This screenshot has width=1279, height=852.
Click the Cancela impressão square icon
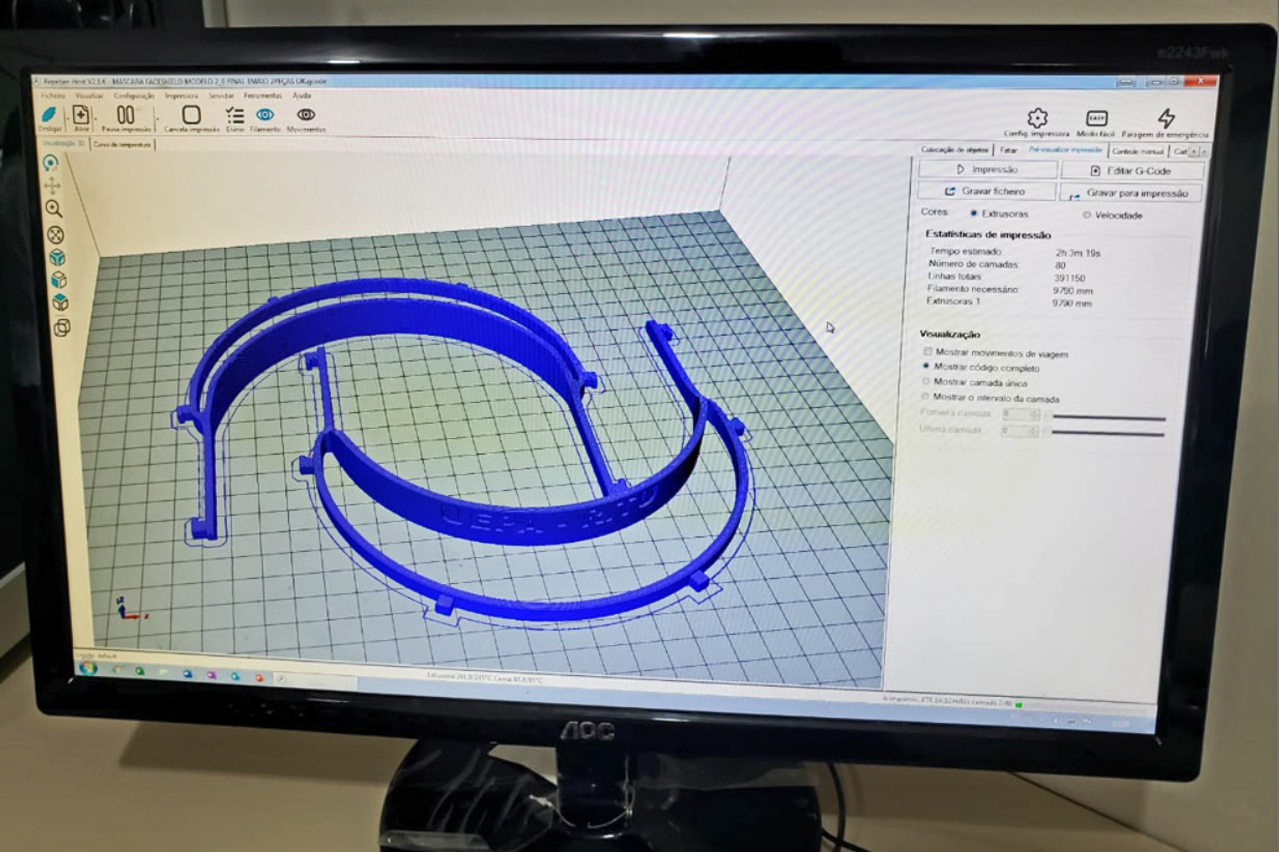coord(191,115)
